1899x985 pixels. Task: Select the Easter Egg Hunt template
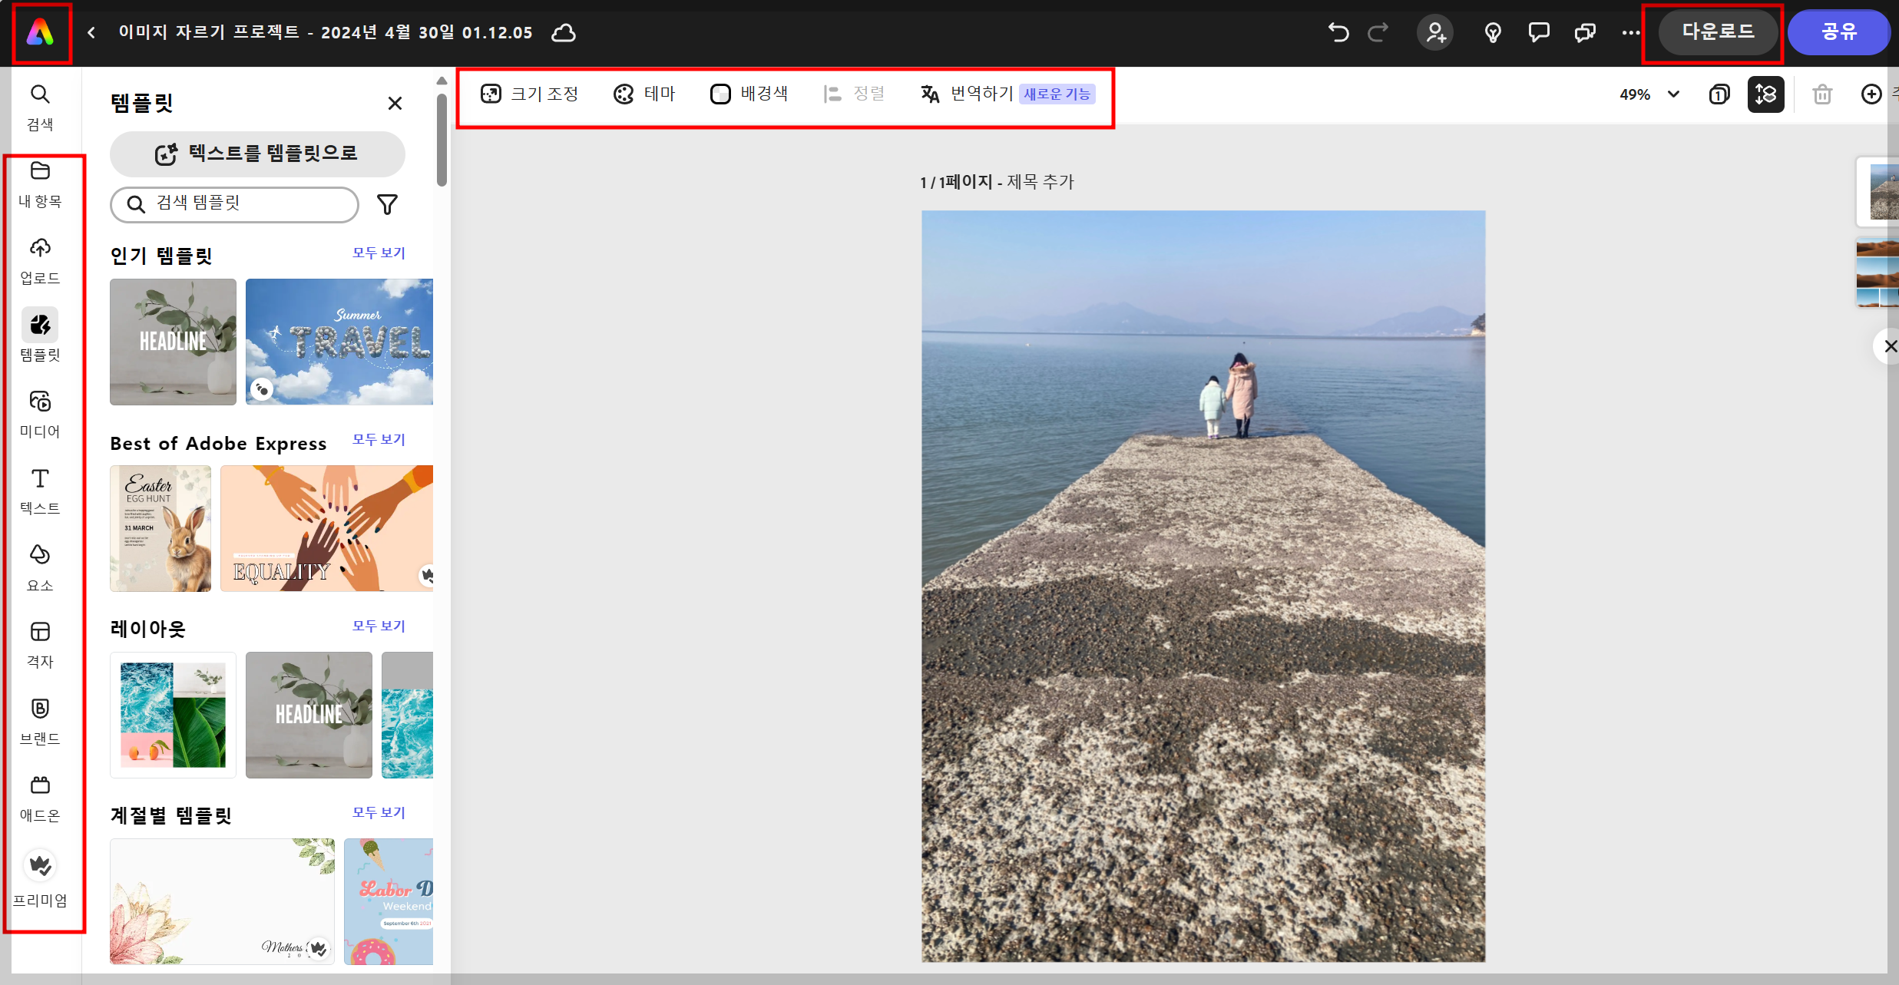click(160, 528)
